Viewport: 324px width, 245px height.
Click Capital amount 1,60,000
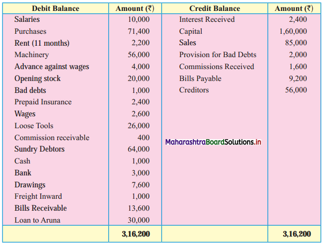point(293,31)
